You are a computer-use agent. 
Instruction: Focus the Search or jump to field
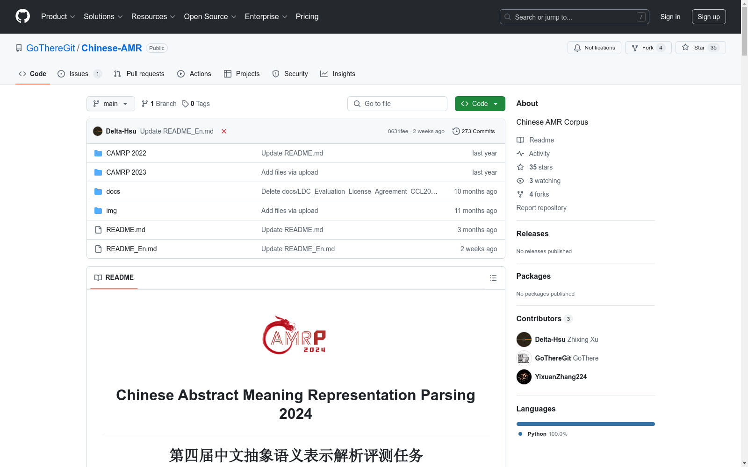pos(575,17)
